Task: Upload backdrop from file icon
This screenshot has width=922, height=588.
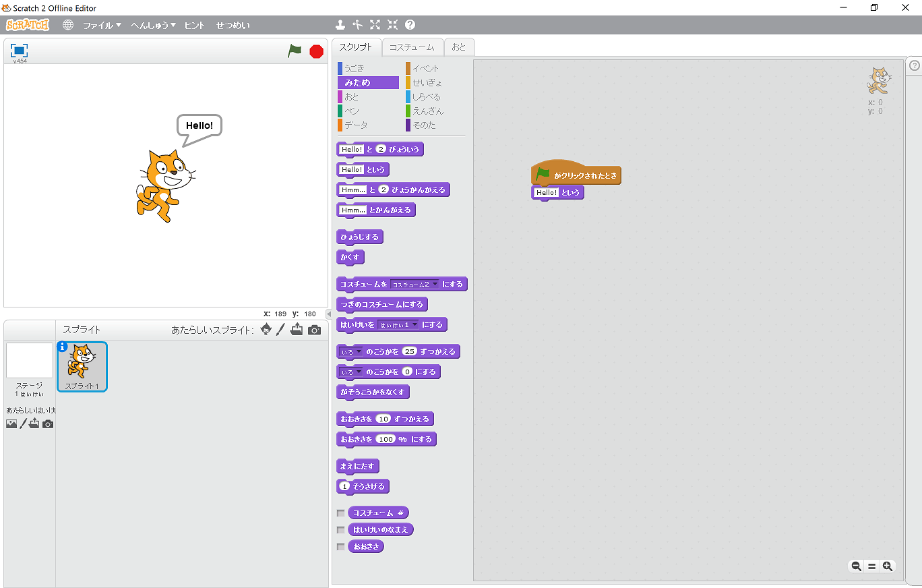Action: tap(34, 424)
